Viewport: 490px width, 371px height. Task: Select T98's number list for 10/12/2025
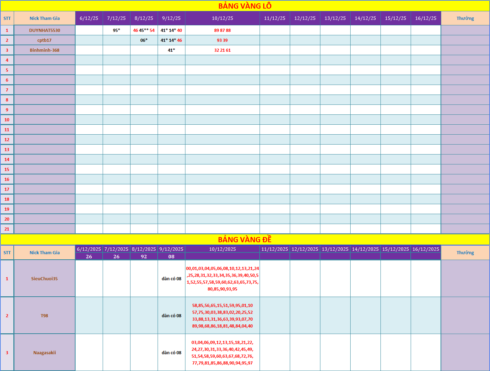pos(222,316)
